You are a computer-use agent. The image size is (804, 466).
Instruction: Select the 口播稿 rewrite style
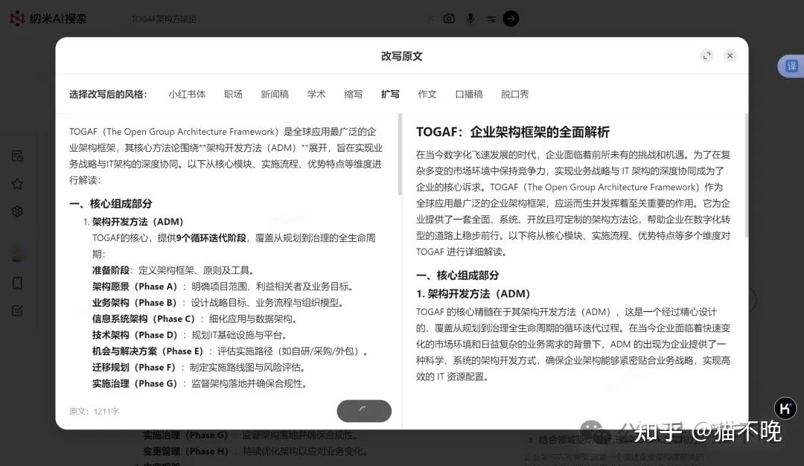click(x=469, y=95)
